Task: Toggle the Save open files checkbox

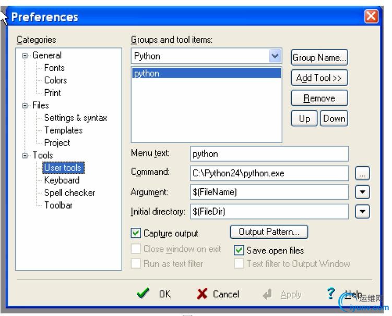Action: tap(239, 250)
